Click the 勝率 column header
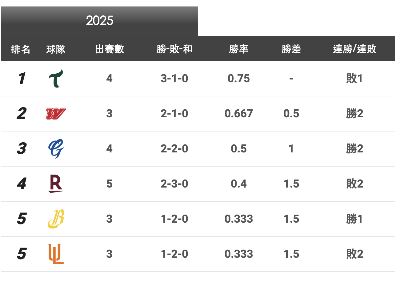400x287 pixels. [238, 49]
